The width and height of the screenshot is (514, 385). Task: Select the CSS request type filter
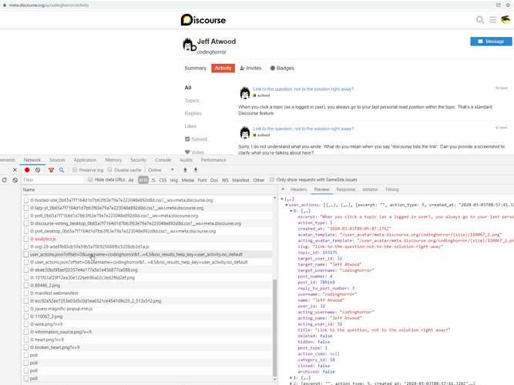click(163, 180)
